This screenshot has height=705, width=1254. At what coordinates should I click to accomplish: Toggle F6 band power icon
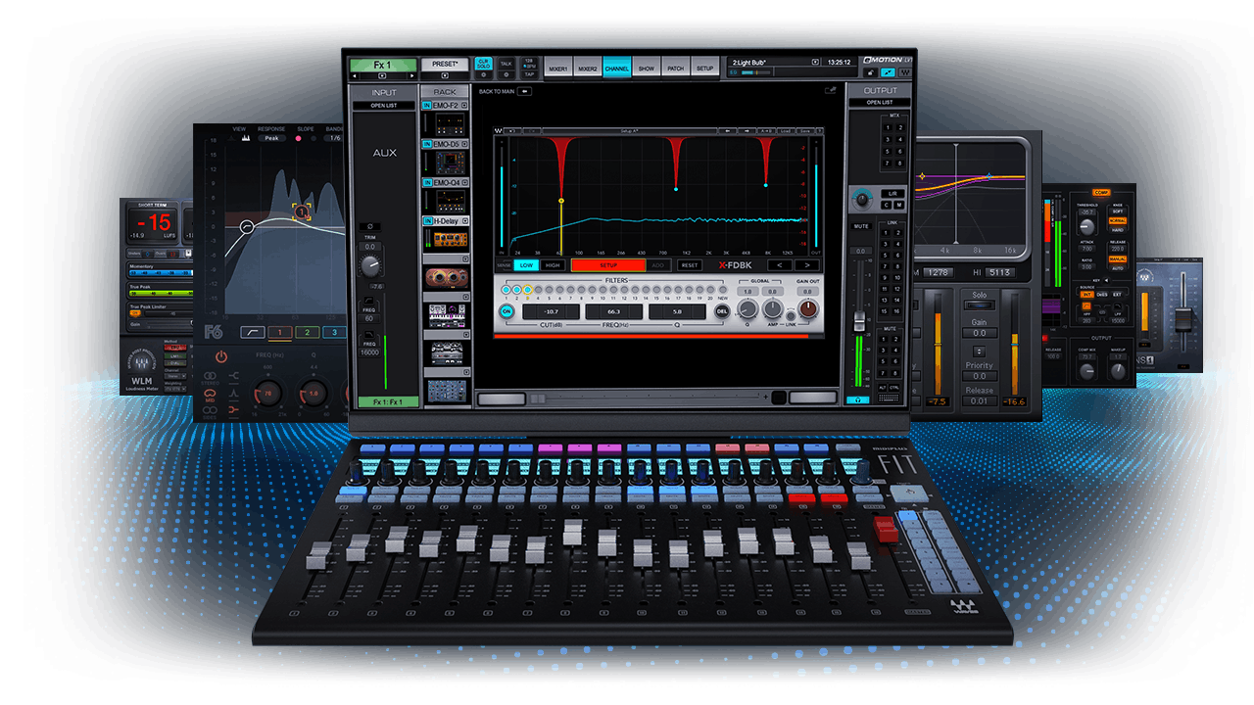[221, 357]
